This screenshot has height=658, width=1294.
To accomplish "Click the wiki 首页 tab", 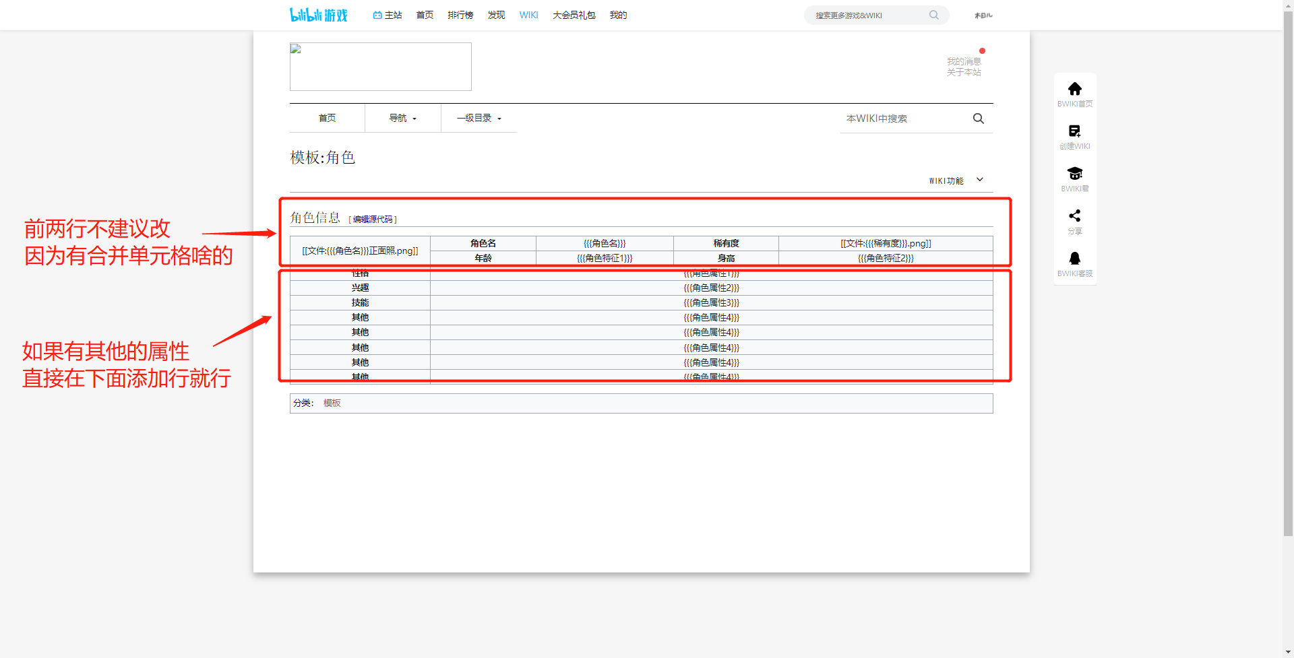I will point(327,118).
